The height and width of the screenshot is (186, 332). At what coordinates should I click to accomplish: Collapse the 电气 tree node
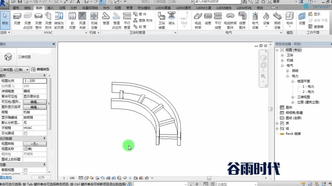(x=282, y=66)
